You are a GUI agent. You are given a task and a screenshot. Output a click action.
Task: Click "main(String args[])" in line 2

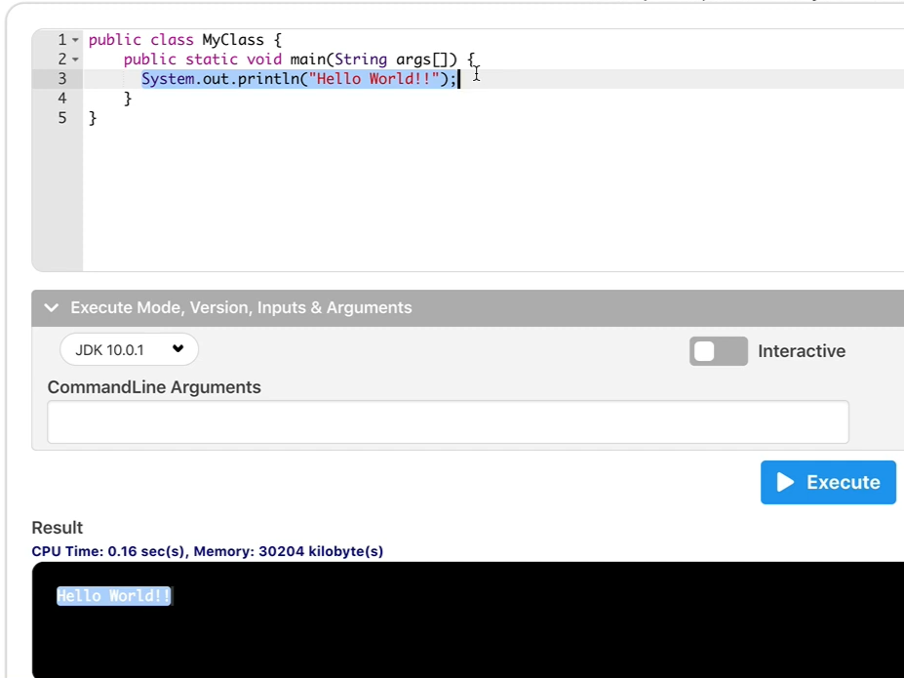(373, 60)
